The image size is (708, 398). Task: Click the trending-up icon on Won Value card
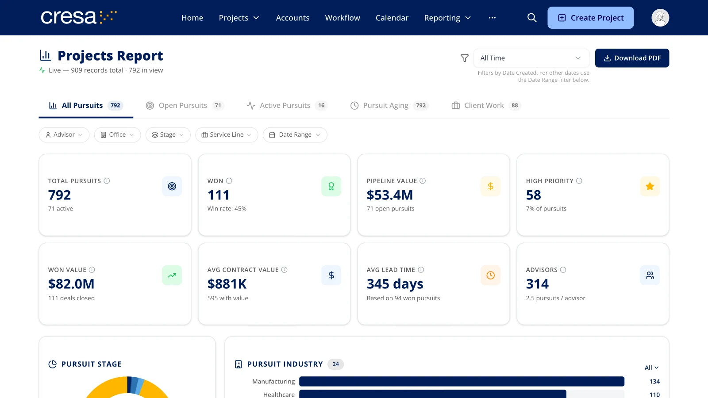(172, 276)
